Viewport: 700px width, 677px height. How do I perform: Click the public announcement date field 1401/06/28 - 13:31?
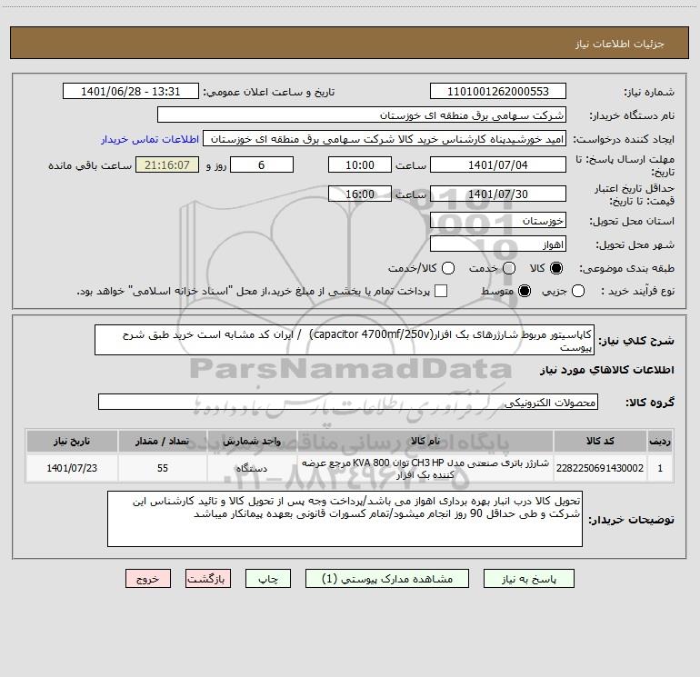click(x=131, y=92)
